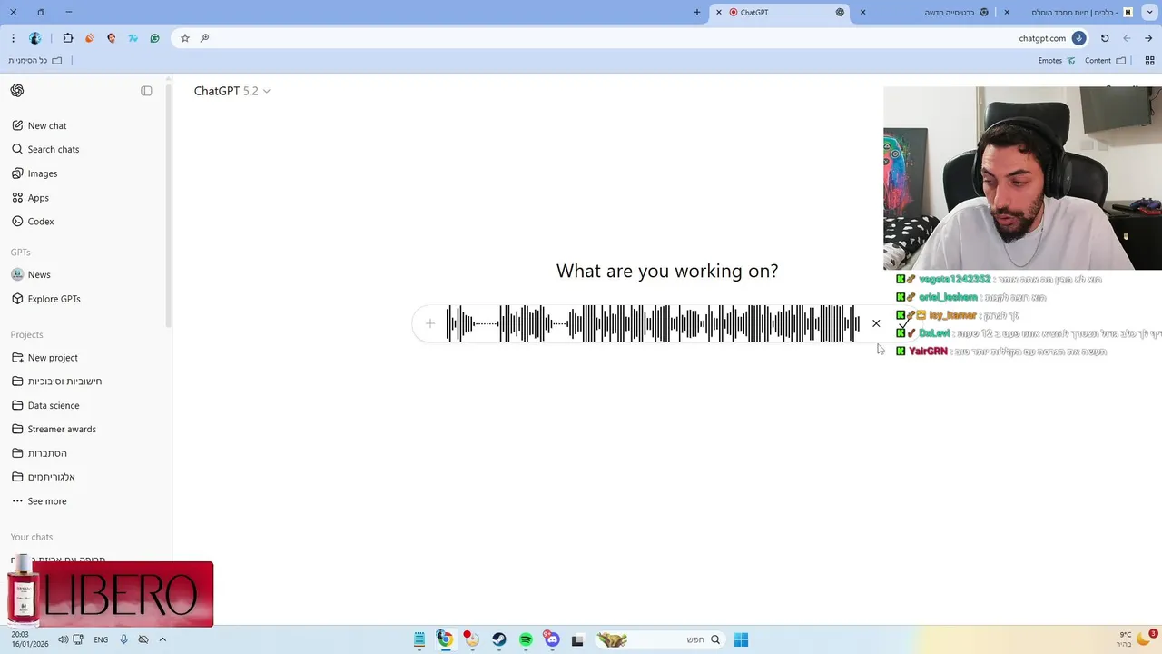The width and height of the screenshot is (1162, 654).
Task: Open the Data science project folder
Action: pos(45,405)
